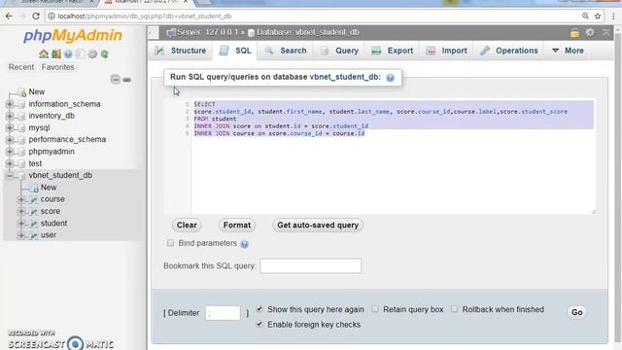Collapse the vbnet_student_db node
The height and width of the screenshot is (350, 622).
10,175
